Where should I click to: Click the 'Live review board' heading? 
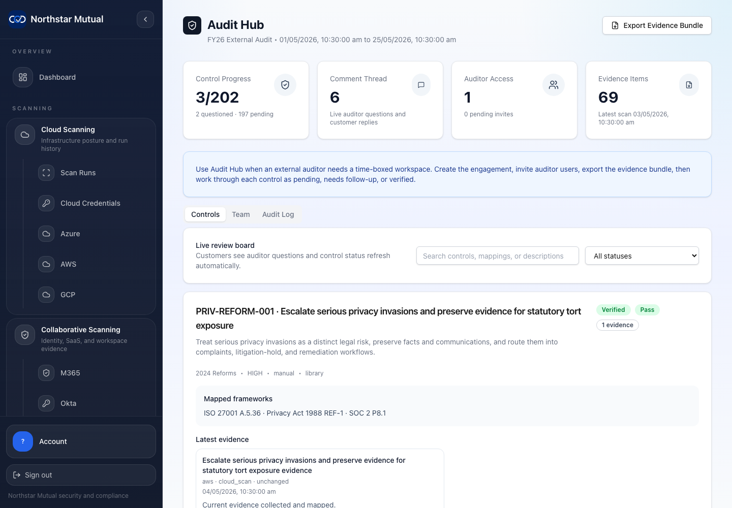pyautogui.click(x=225, y=245)
